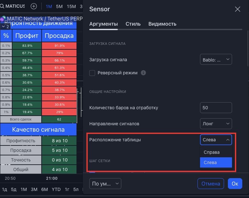The image size is (249, 198).
Task: Click the symbol search magnifier icon
Action: [x=2, y=6]
